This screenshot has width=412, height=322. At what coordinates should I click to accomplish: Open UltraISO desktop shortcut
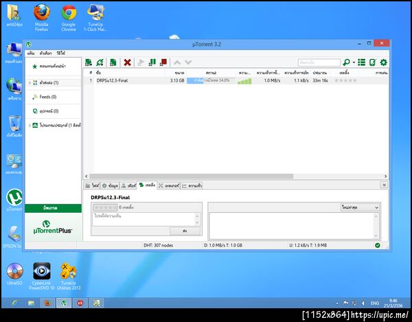pos(14,274)
